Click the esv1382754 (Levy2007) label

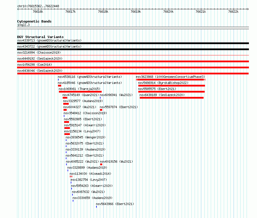click(x=89, y=180)
